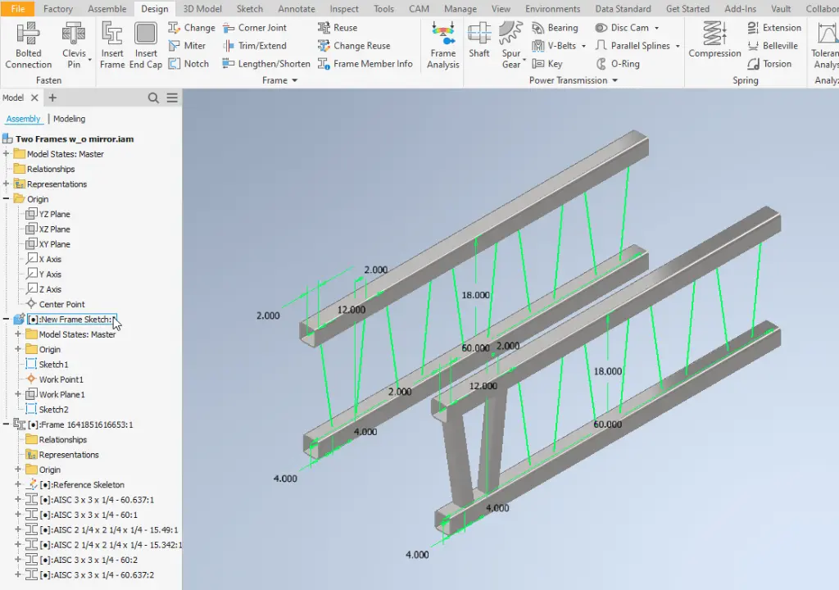Switch to the 3D Model ribbon tab
839x590 pixels.
pyautogui.click(x=202, y=9)
